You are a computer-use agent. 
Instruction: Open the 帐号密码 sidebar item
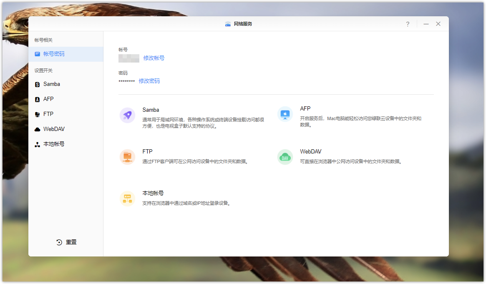(x=66, y=54)
